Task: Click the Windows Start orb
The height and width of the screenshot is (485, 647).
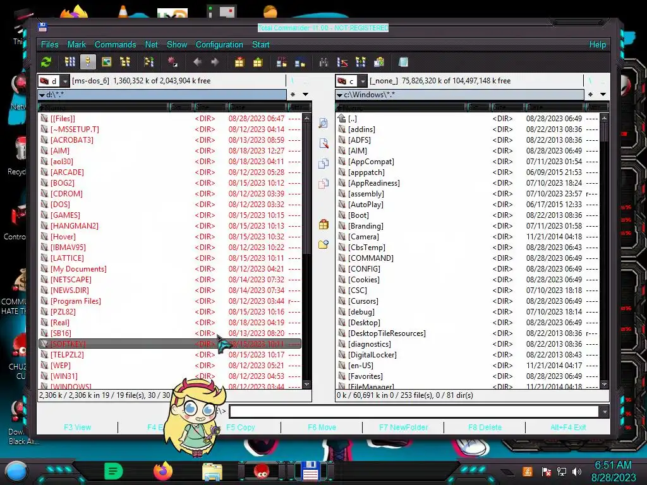Action: pos(16,472)
